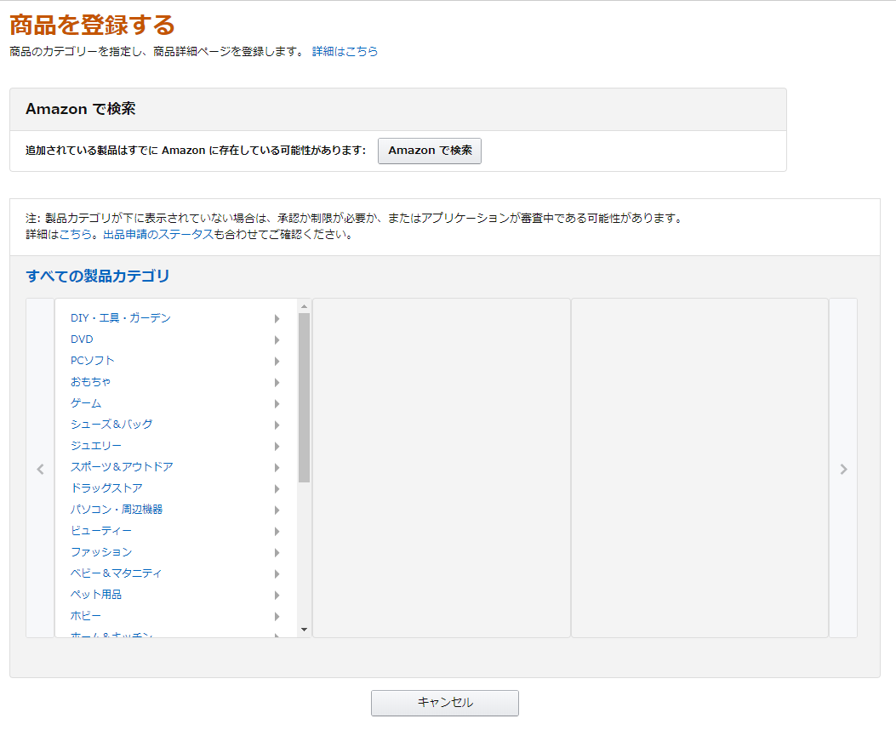Click the arrow beside ドラッグストア

pyautogui.click(x=277, y=489)
